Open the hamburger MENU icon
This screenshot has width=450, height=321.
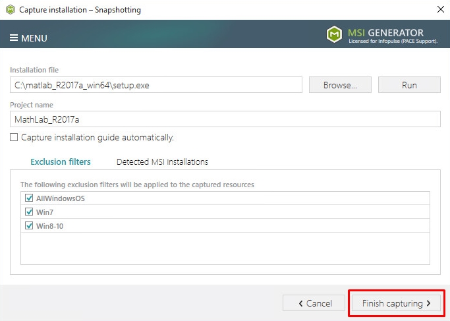tap(14, 38)
